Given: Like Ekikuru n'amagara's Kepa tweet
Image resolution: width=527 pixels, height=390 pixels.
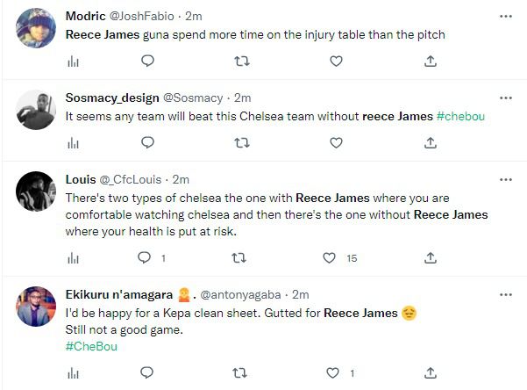Looking at the screenshot, I should (x=332, y=373).
